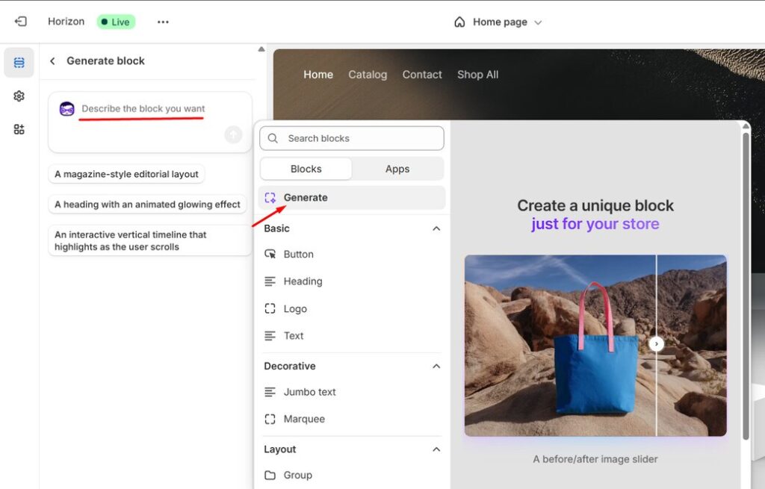This screenshot has height=489, width=765.
Task: Switch to the Apps tab
Action: (x=397, y=169)
